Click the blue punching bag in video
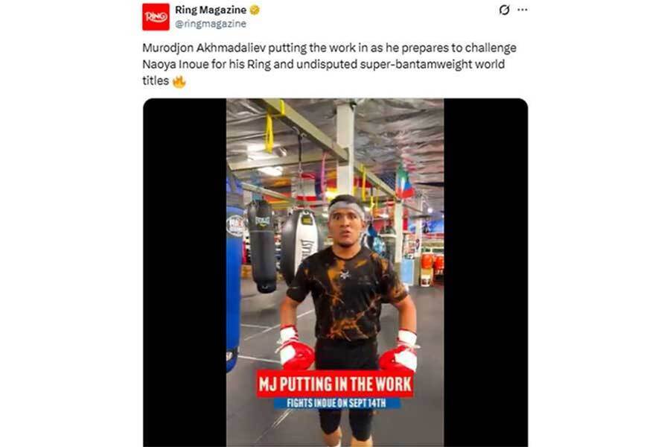670x447 pixels. point(234,287)
